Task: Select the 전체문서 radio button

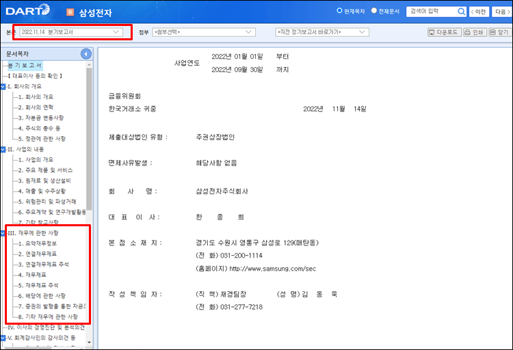Action: coord(374,11)
